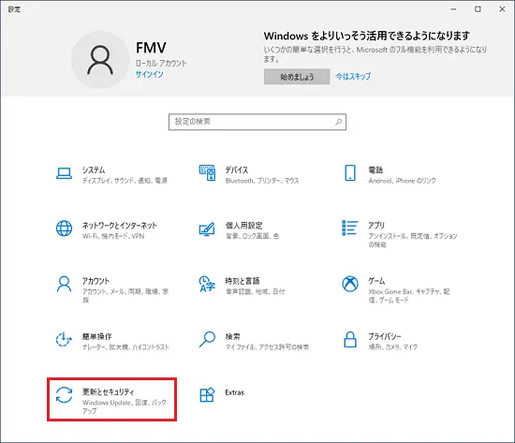515x443 pixels.
Task: Open the 検索 magnifying glass category icon
Action: coord(207,339)
